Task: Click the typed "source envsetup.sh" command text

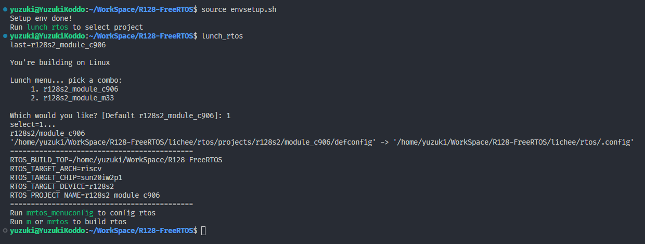Action: [x=239, y=9]
